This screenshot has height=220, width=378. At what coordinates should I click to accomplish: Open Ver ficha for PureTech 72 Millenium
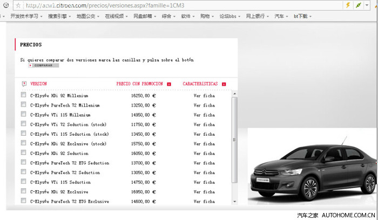[204, 105]
